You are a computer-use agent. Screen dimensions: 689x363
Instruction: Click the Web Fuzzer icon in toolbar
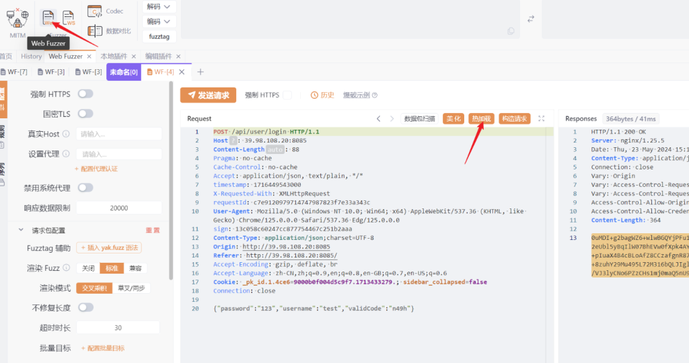[48, 17]
